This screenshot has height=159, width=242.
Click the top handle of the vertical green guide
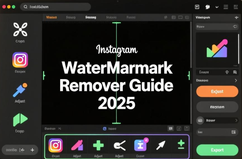pos(117,23)
